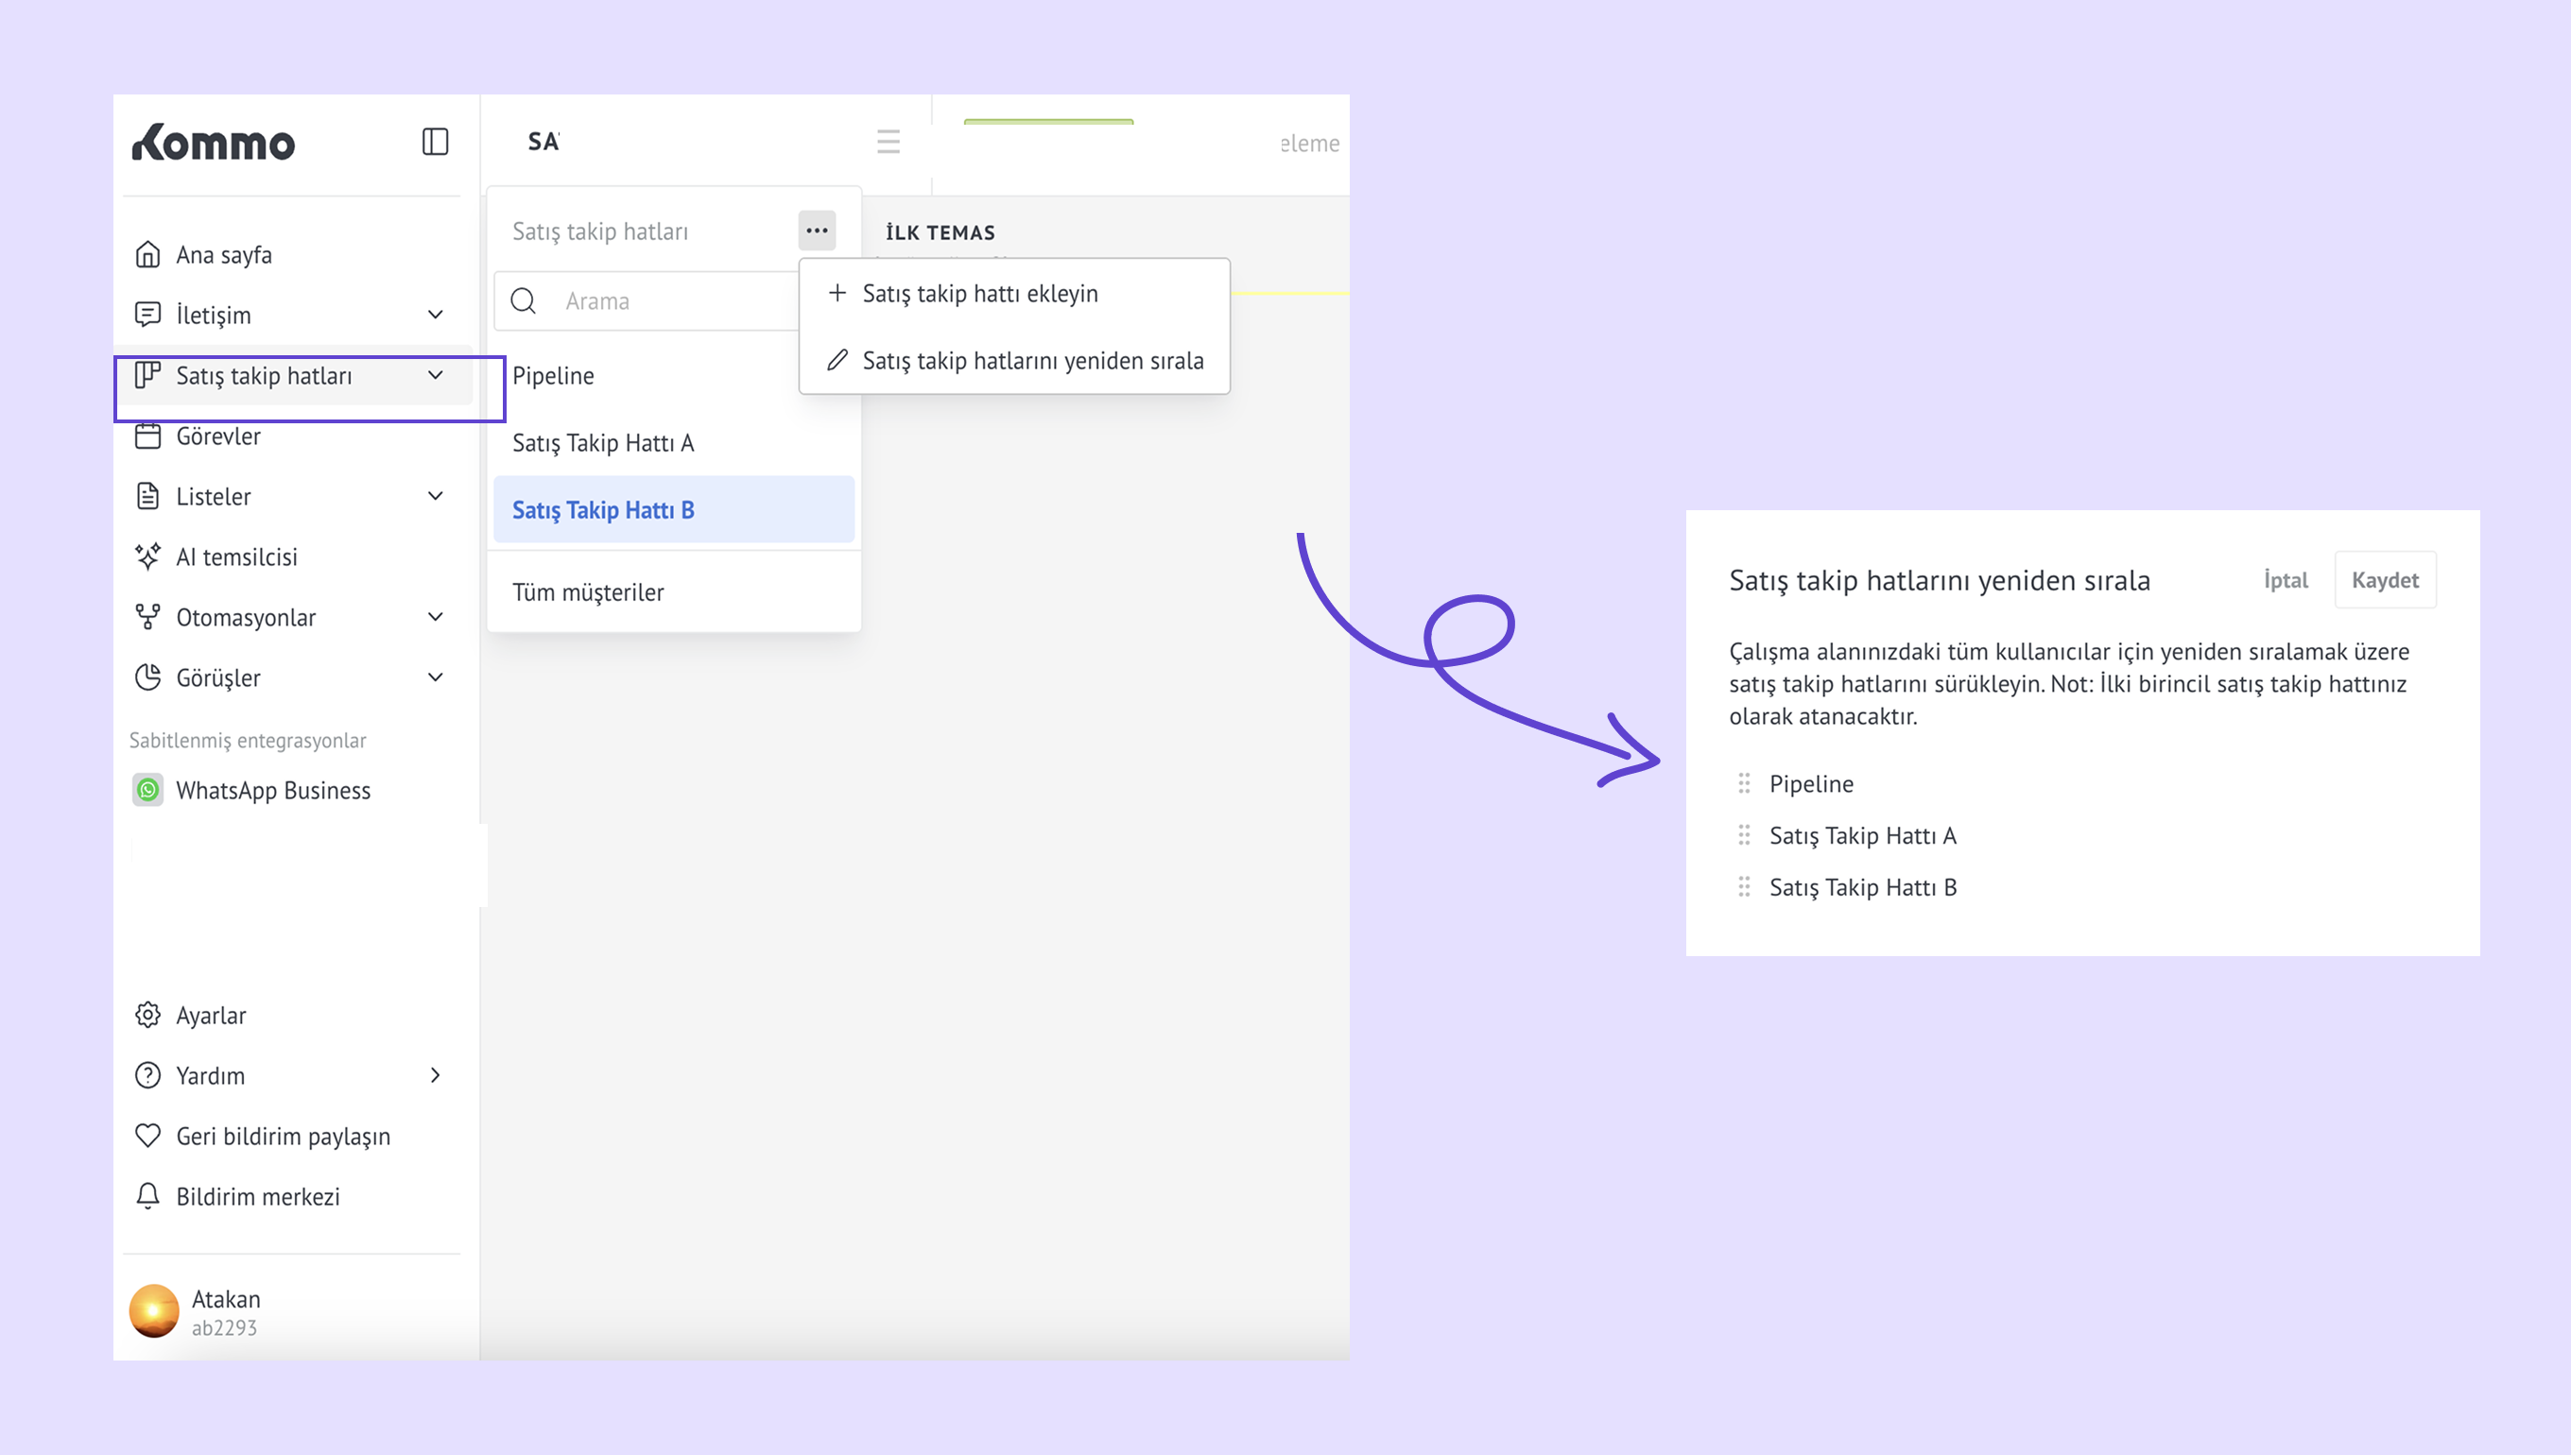Click the hamburger menu icon in header
The width and height of the screenshot is (2571, 1455).
[x=888, y=142]
